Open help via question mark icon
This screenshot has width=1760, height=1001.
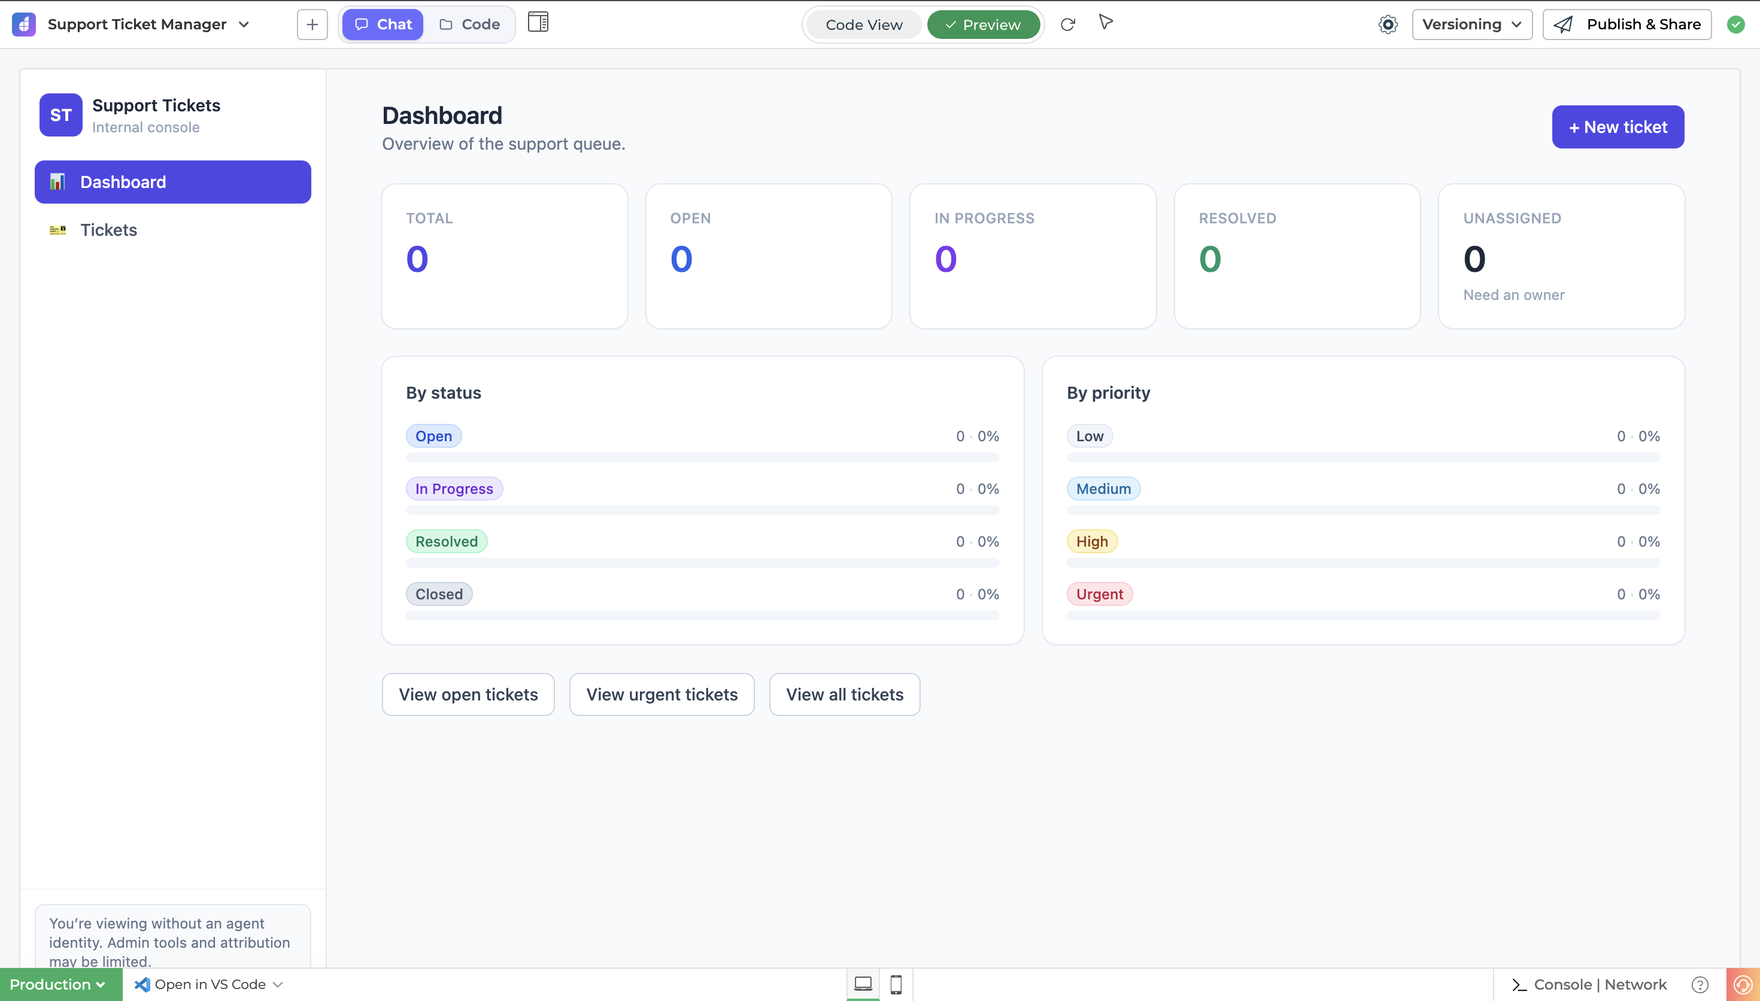click(x=1700, y=985)
